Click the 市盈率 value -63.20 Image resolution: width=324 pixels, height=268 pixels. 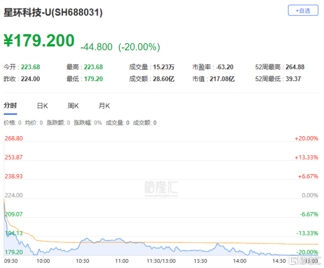click(x=225, y=67)
